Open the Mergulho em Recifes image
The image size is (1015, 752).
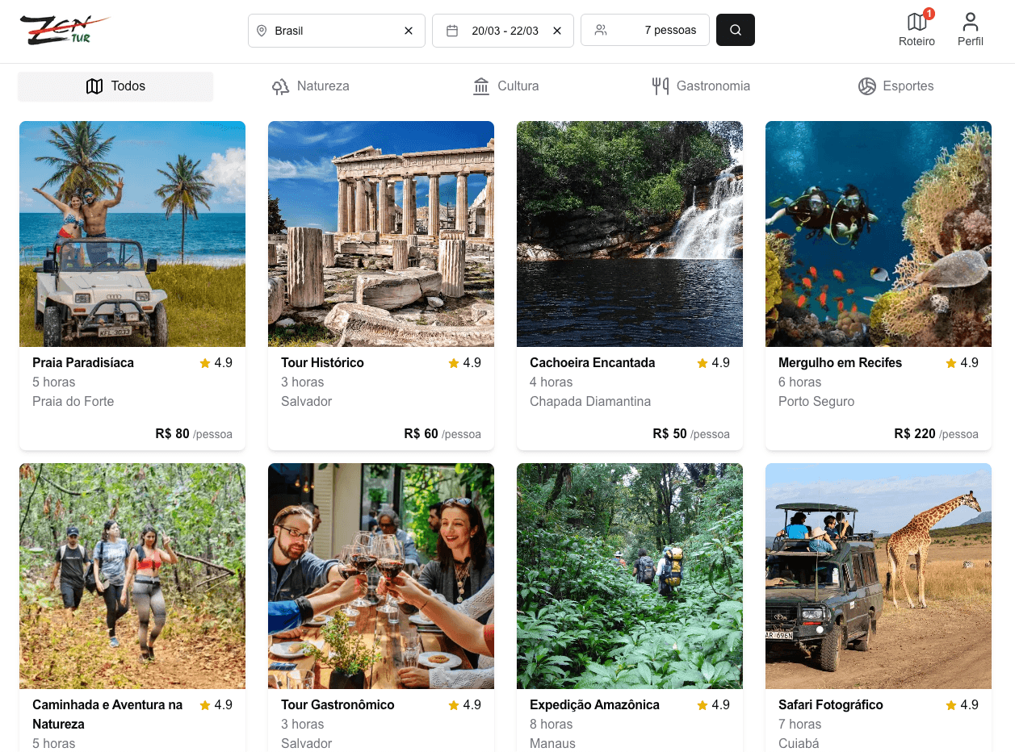tap(878, 234)
